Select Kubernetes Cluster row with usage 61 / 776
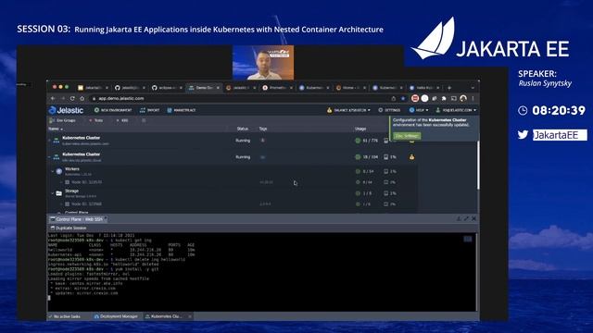The height and width of the screenshot is (333, 593). [x=233, y=141]
